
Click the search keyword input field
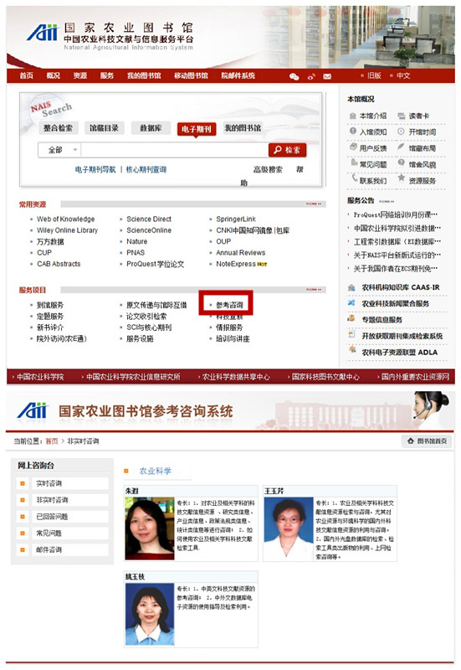[175, 150]
